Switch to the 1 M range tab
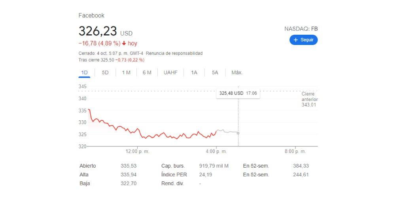The width and height of the screenshot is (405, 202). 126,73
